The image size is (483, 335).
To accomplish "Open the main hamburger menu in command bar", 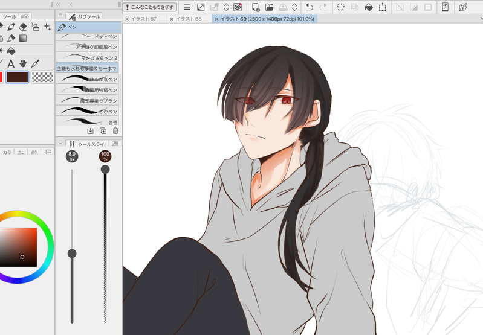I will point(187,7).
